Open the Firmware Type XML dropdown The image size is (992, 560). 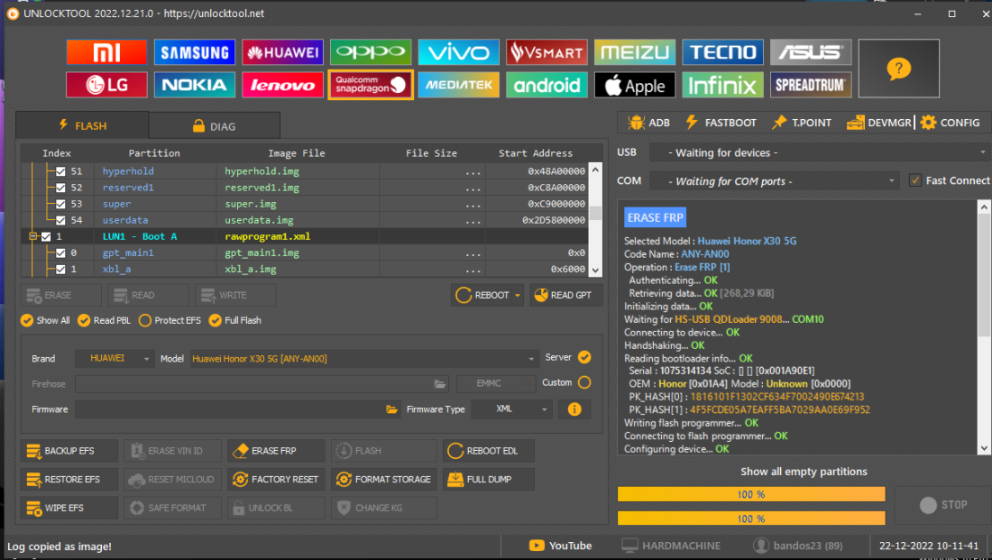[x=512, y=409]
